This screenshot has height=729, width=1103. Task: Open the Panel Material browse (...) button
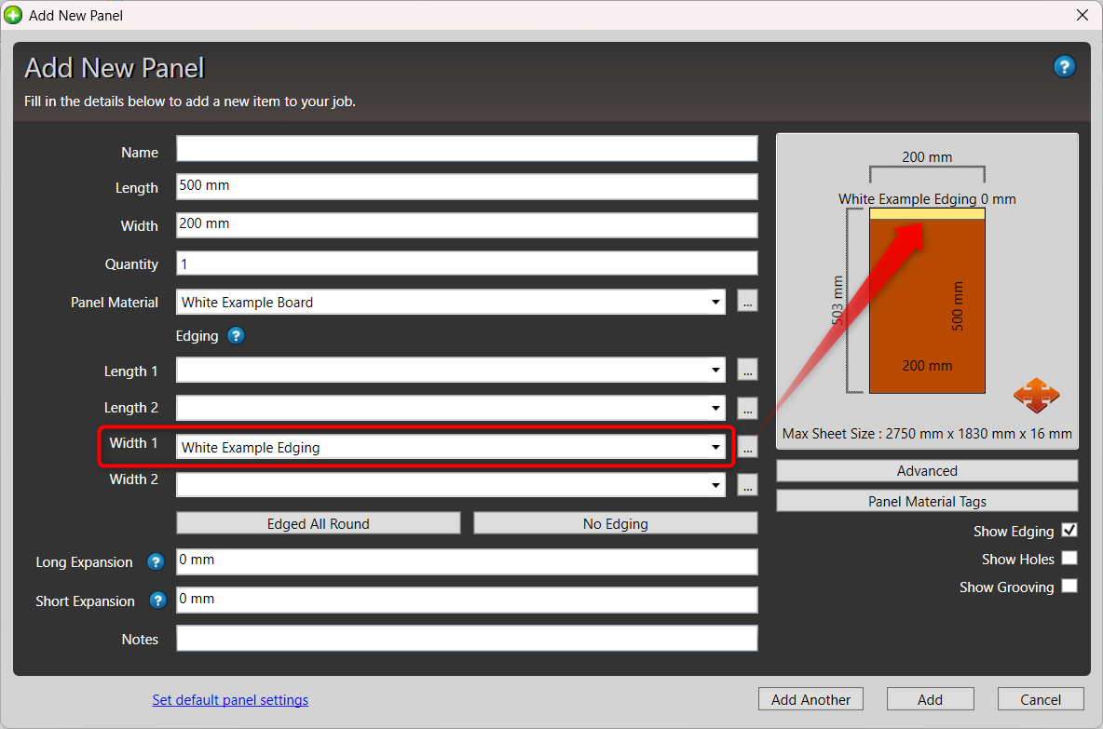click(747, 302)
